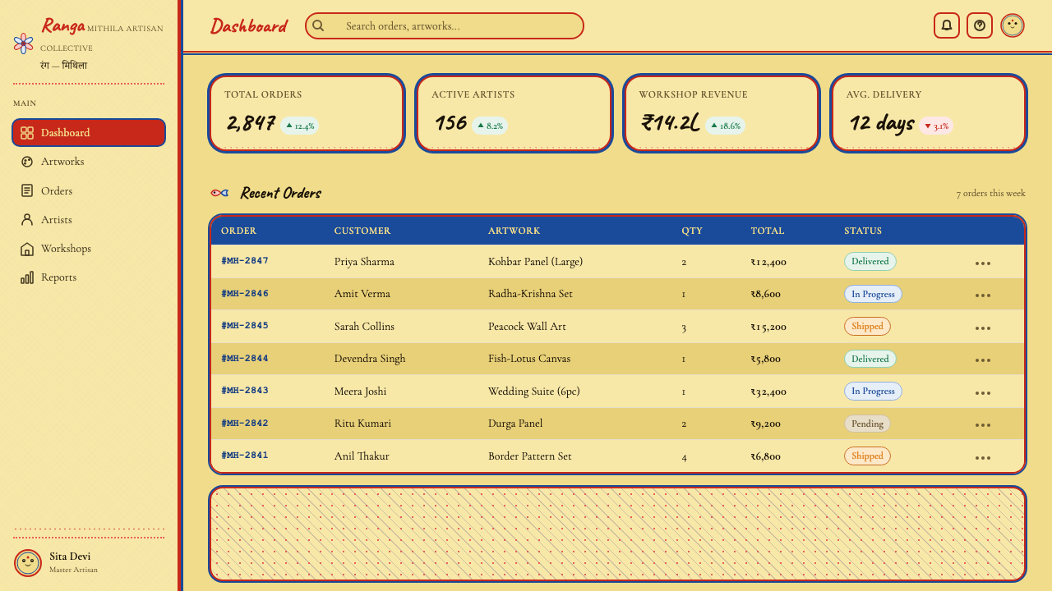Open the Orders menu item

(89, 190)
